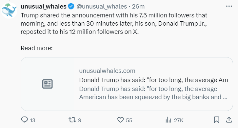Image resolution: width=238 pixels, height=128 pixels.
Task: Open the tweet text about Trump's followers
Action: click(x=114, y=24)
